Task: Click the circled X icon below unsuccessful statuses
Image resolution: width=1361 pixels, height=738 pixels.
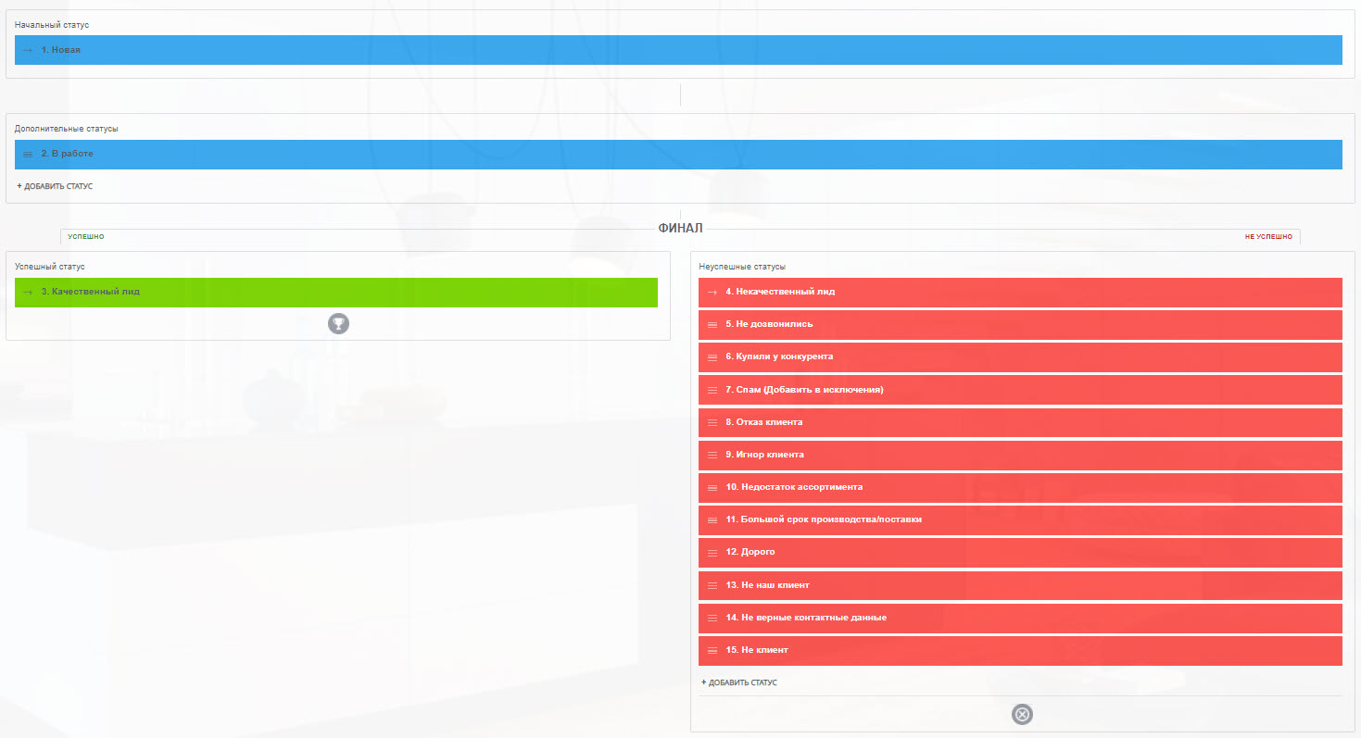Action: tap(1022, 714)
